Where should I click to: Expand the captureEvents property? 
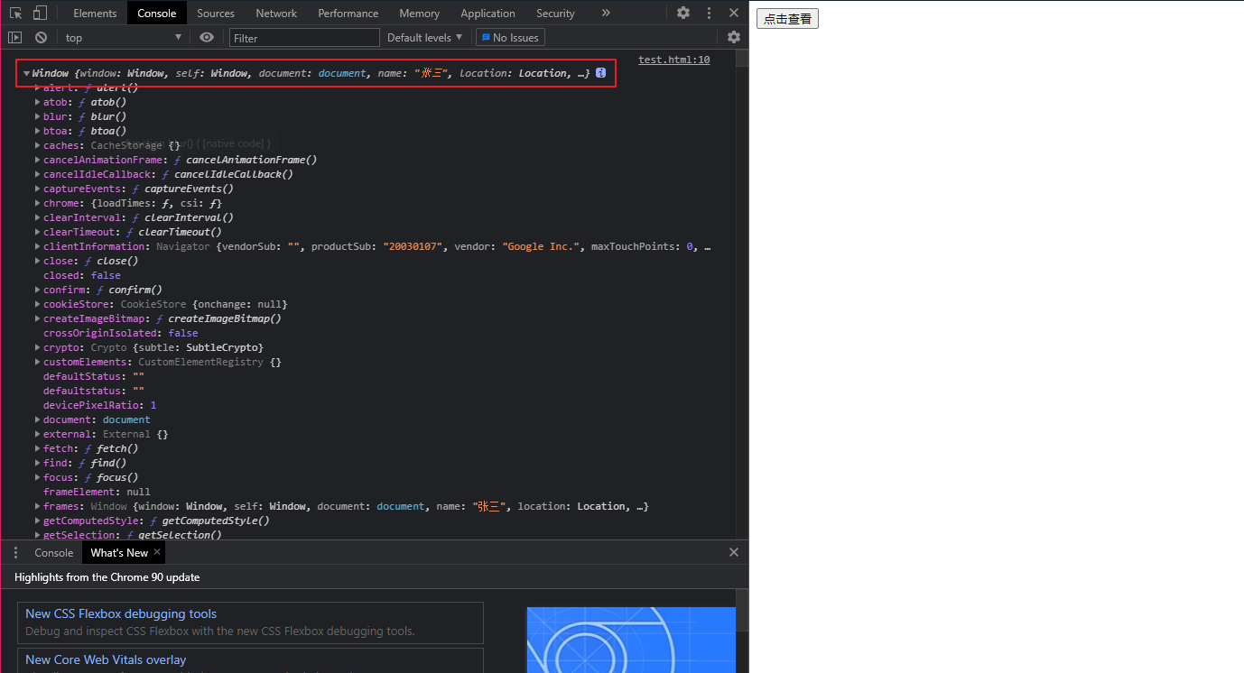[x=38, y=189]
